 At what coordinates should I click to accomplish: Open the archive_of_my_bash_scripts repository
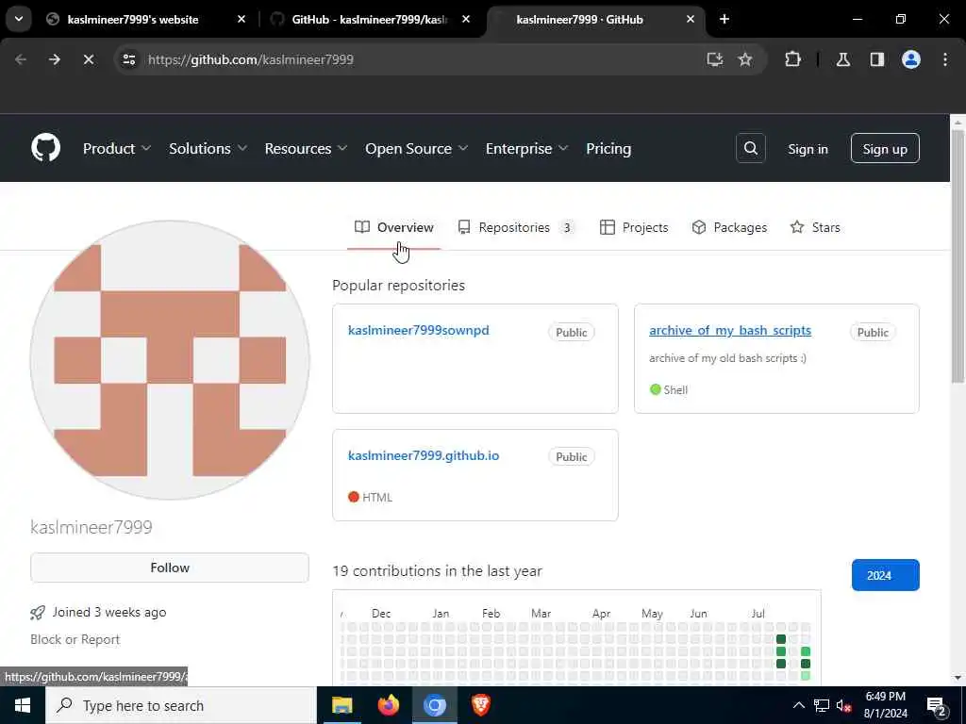[x=730, y=330]
